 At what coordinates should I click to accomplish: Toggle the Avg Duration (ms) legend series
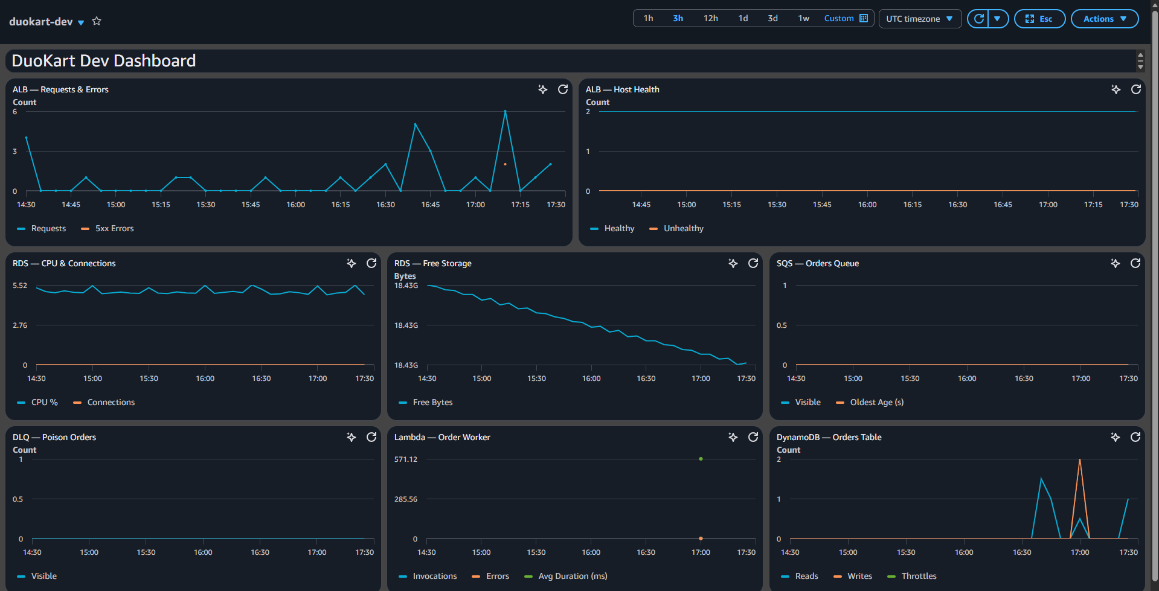(566, 576)
